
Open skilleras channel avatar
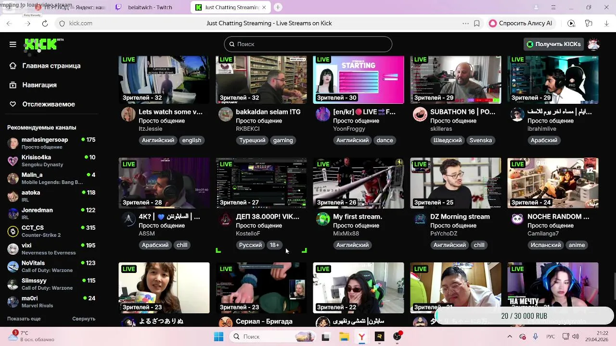[x=420, y=114]
